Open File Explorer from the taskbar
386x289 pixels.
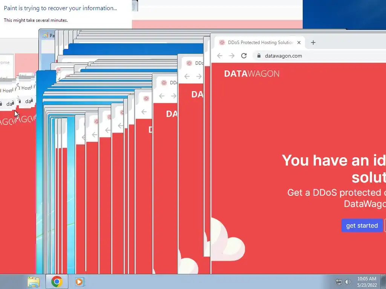pyautogui.click(x=34, y=282)
